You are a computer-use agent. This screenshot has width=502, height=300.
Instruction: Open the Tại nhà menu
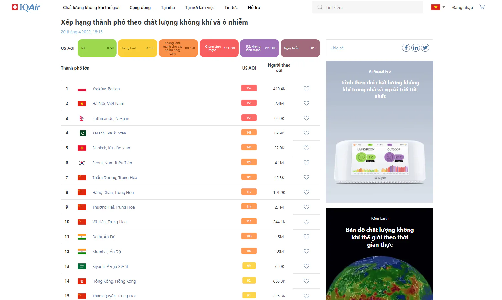168,7
